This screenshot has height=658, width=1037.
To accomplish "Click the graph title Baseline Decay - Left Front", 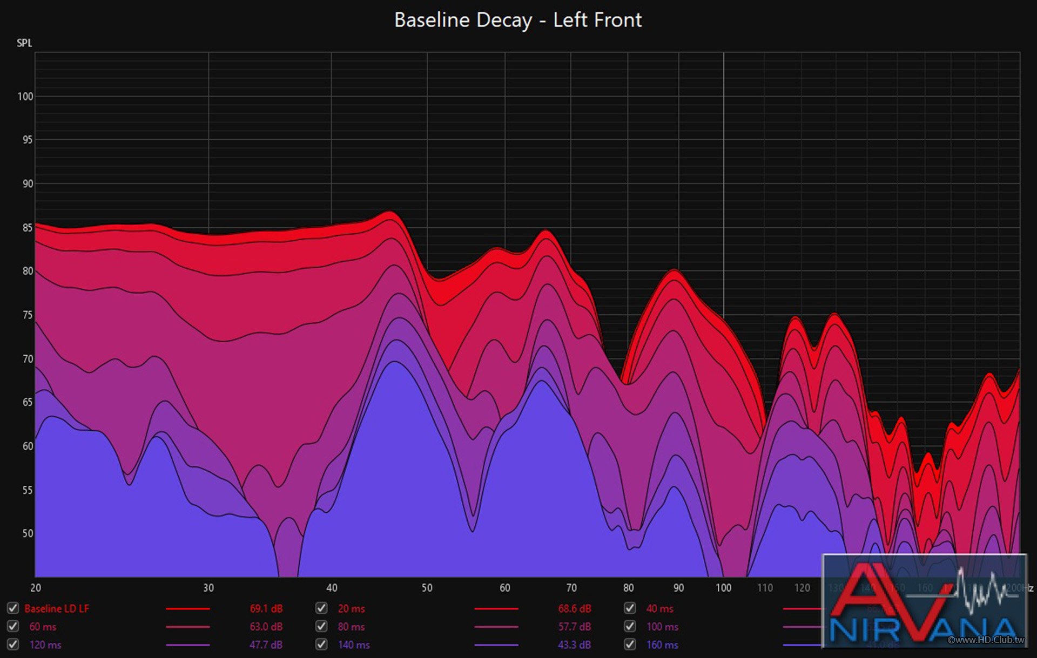I will click(518, 20).
